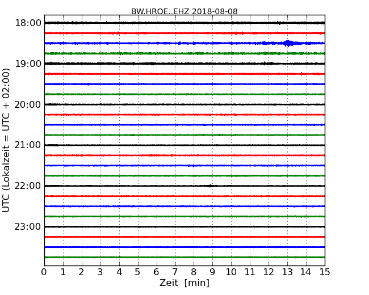This screenshot has width=369, height=295.
Task: Click x-axis tick label 2
Action: [81, 272]
